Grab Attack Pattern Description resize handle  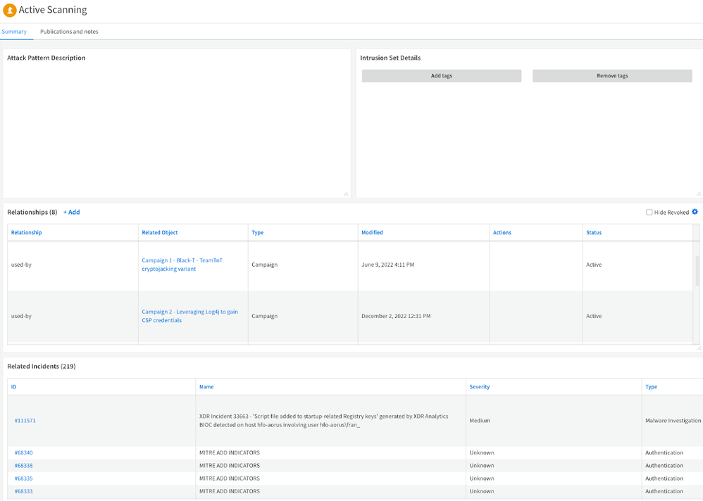(346, 194)
